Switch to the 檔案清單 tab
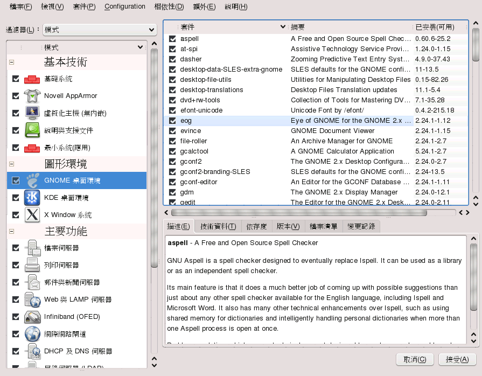Viewport: 482px width, 376px height. tap(323, 227)
